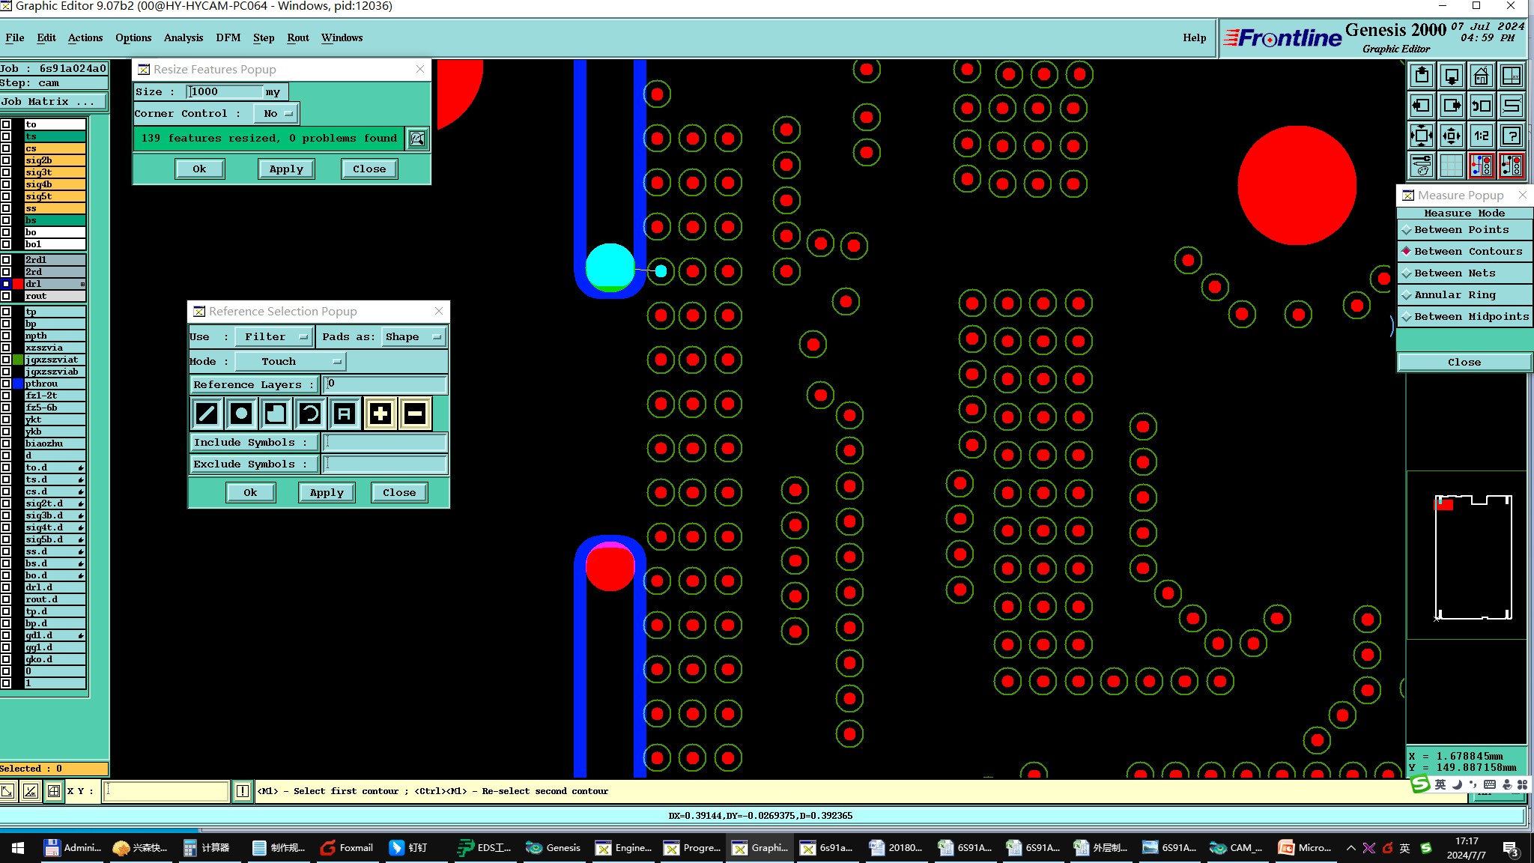Open the DFM menu
The width and height of the screenshot is (1534, 863).
coord(228,37)
